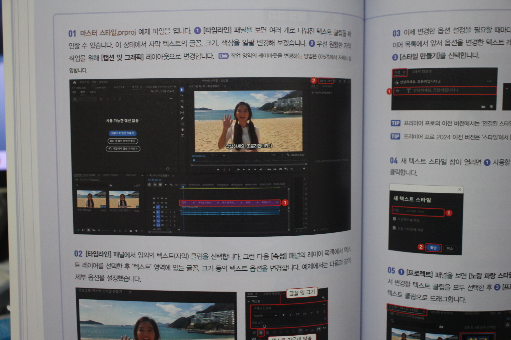Check the '로컬 스타일에 저장' checkbox

click(394, 228)
